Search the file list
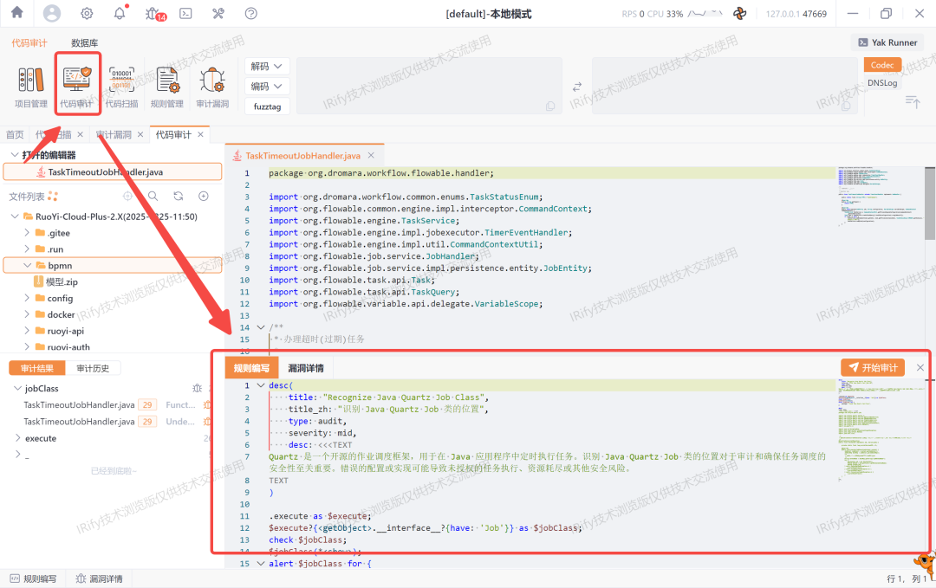This screenshot has height=588, width=936. pyautogui.click(x=153, y=197)
